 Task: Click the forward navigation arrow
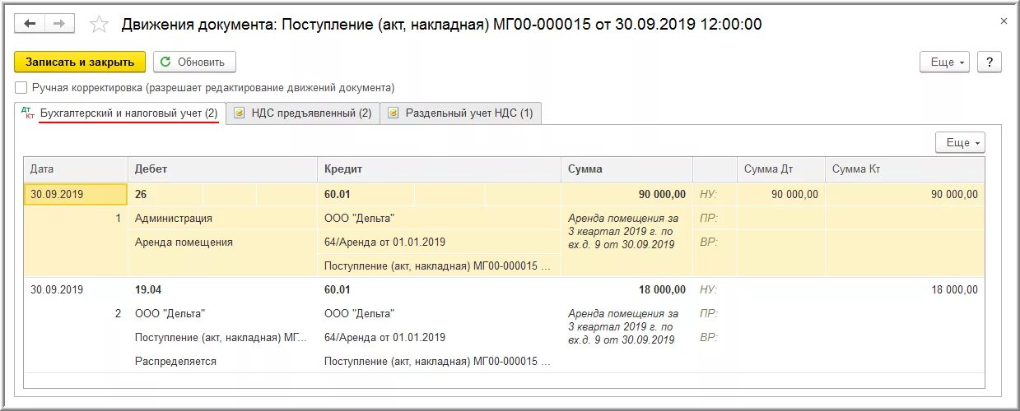pyautogui.click(x=59, y=24)
